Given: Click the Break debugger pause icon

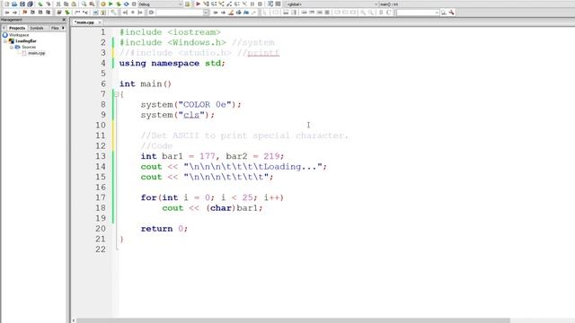Looking at the screenshot, I should coord(252,4).
